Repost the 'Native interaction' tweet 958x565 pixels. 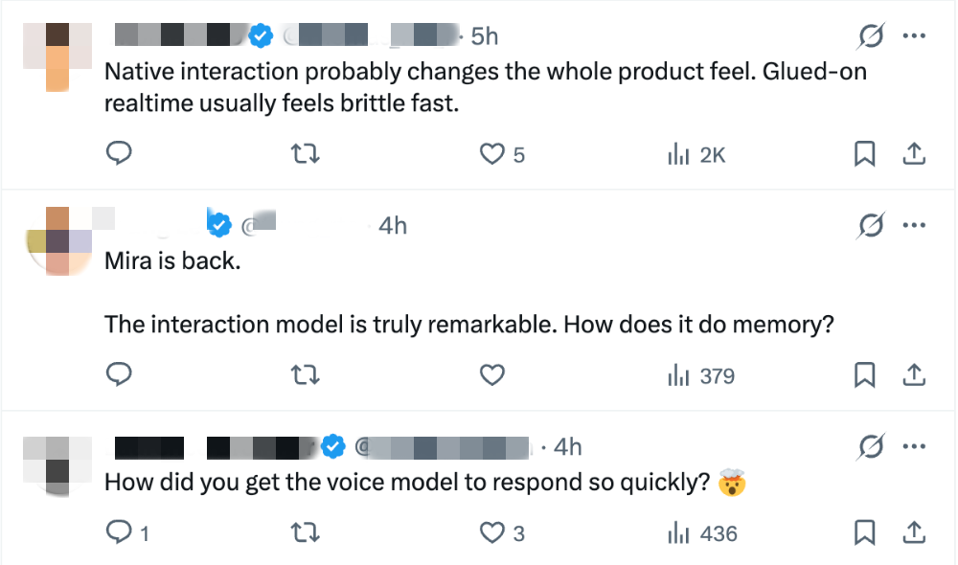pyautogui.click(x=305, y=153)
